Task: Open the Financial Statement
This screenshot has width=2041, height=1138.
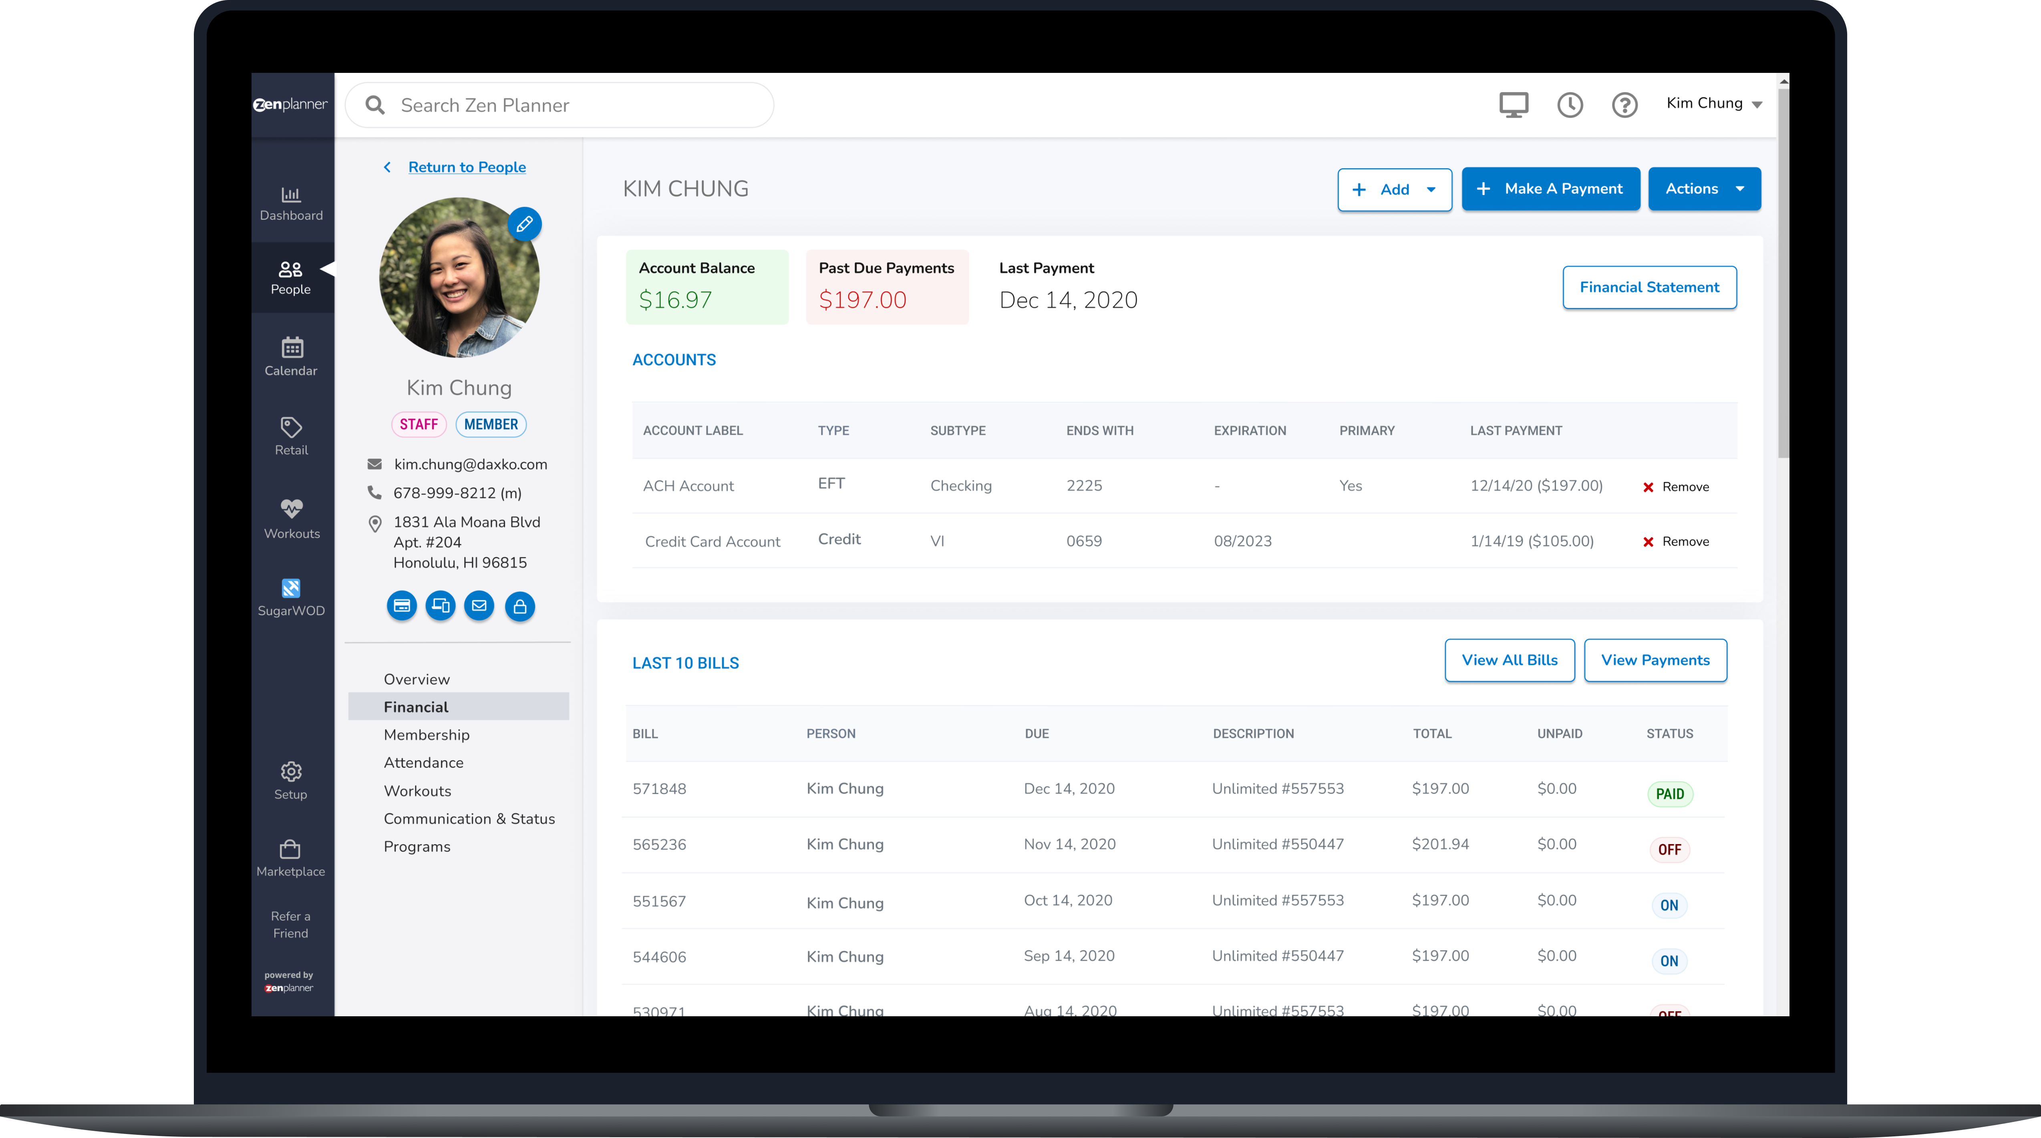Action: coord(1649,287)
